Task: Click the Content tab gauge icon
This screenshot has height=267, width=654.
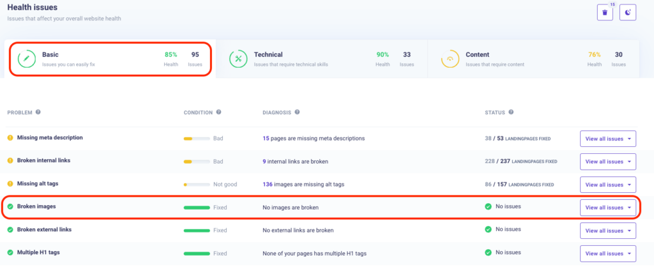Action: 450,59
